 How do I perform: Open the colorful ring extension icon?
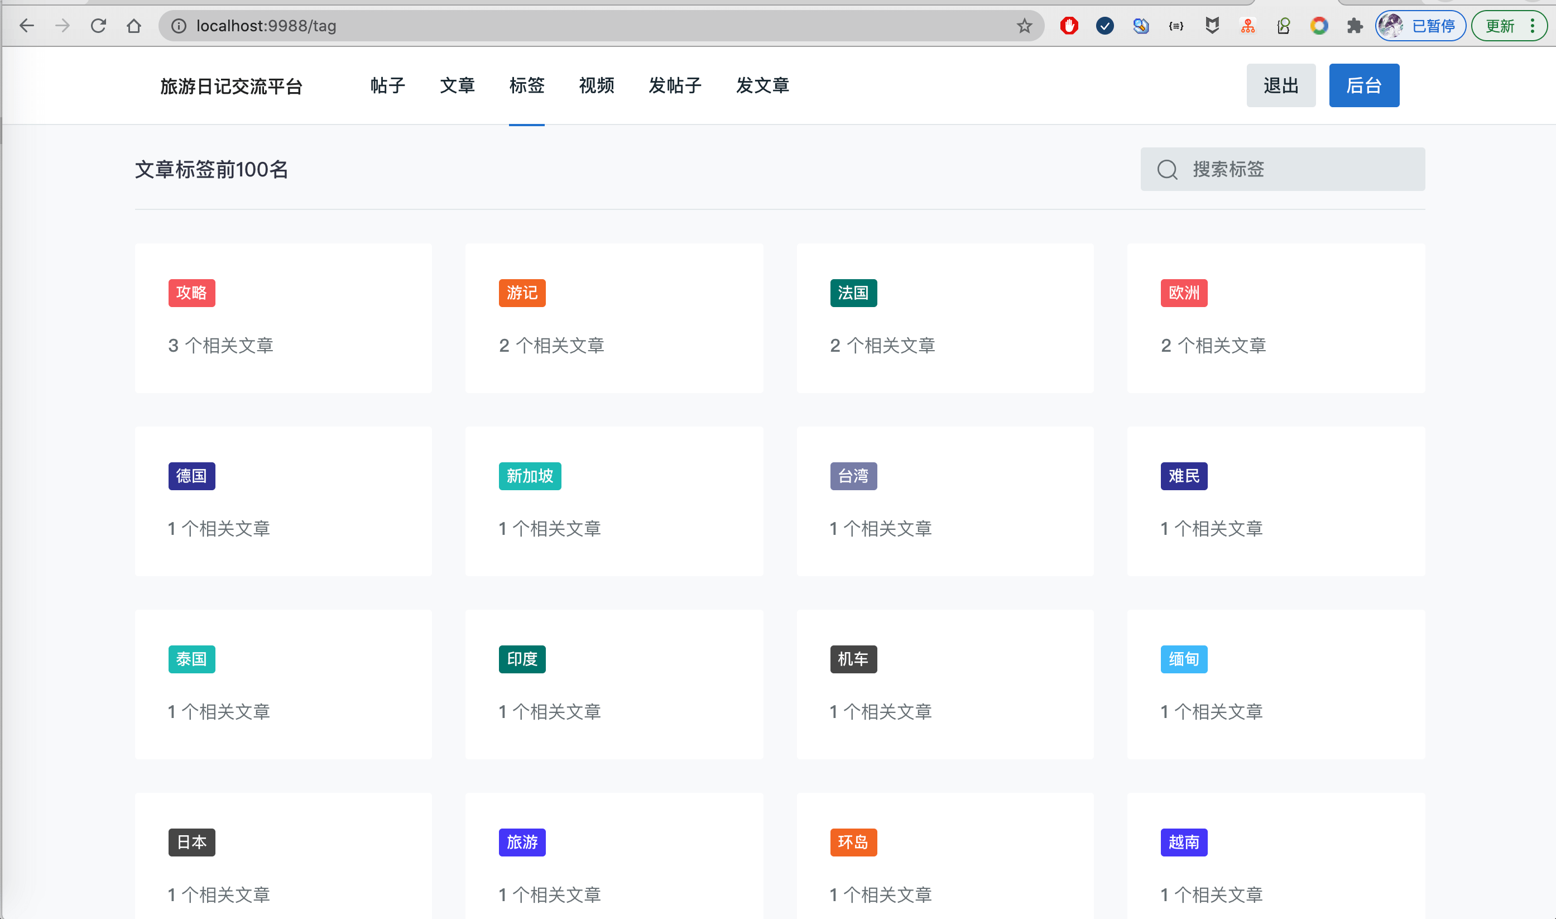pos(1319,25)
